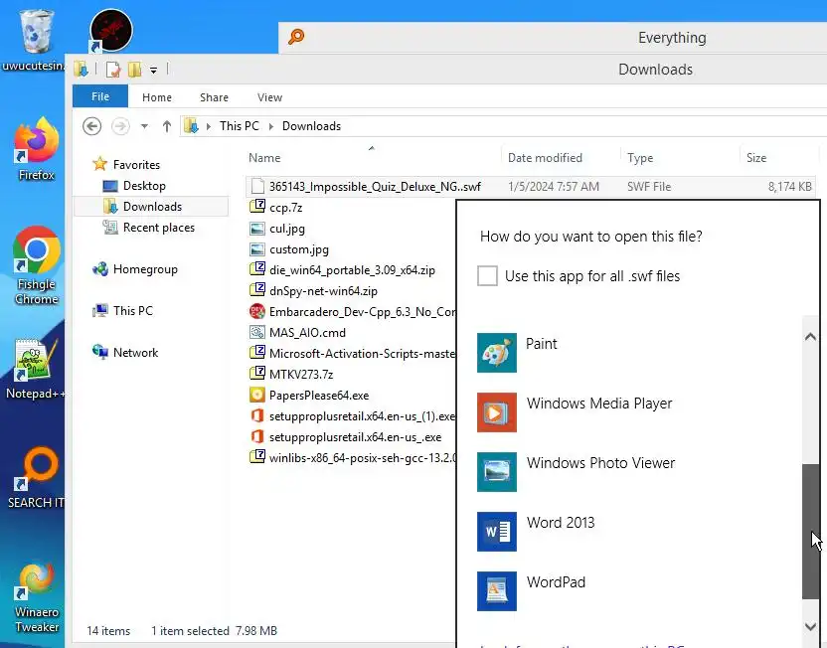The width and height of the screenshot is (827, 648).
Task: Click the Properties quick access toolbar icon
Action: [x=113, y=69]
